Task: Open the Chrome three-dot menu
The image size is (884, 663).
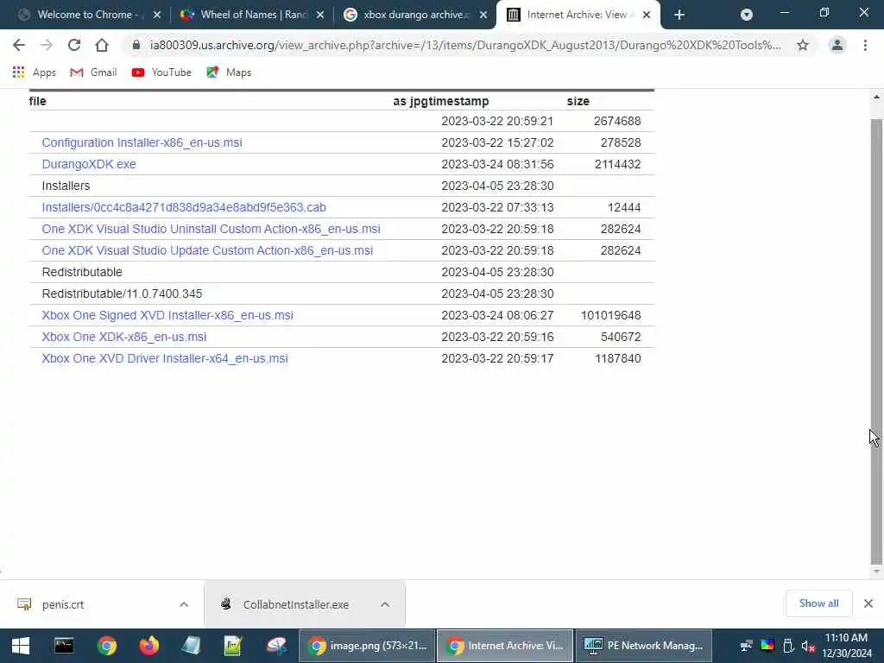Action: point(865,45)
